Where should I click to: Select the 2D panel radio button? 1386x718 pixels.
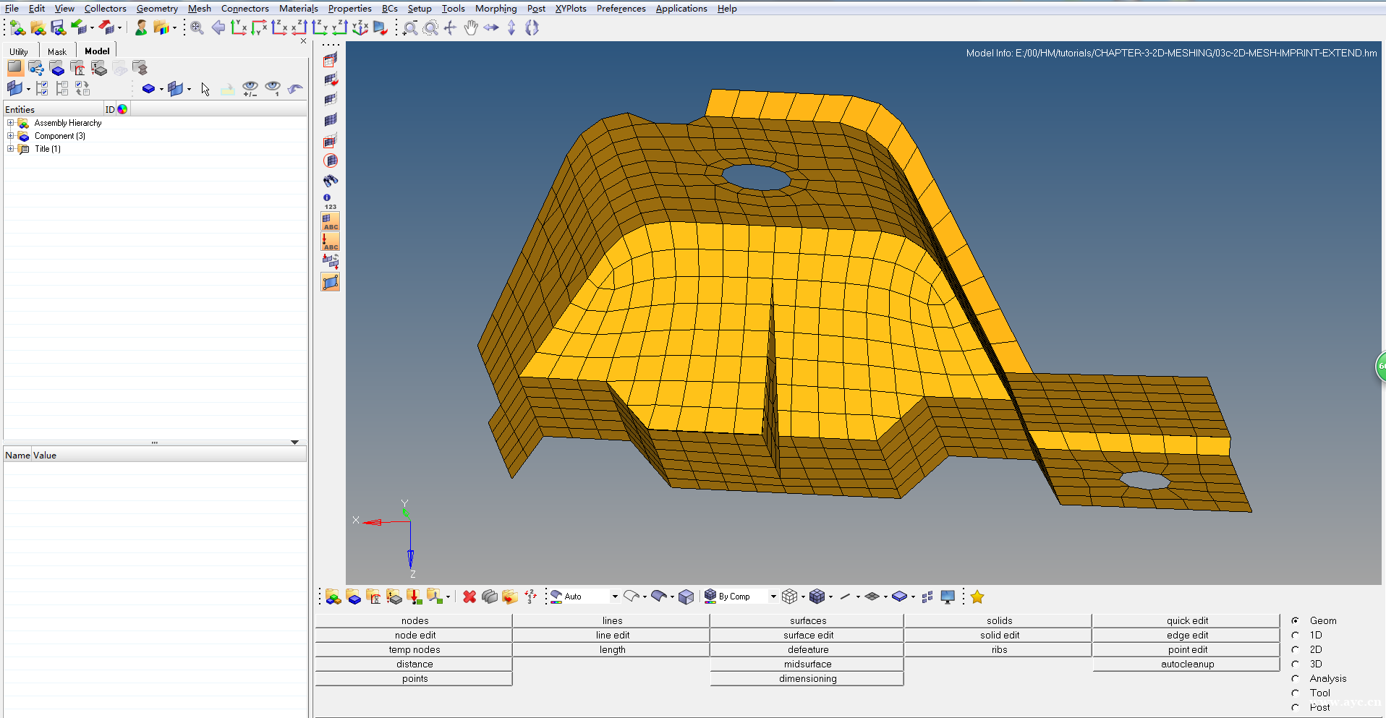click(x=1295, y=649)
